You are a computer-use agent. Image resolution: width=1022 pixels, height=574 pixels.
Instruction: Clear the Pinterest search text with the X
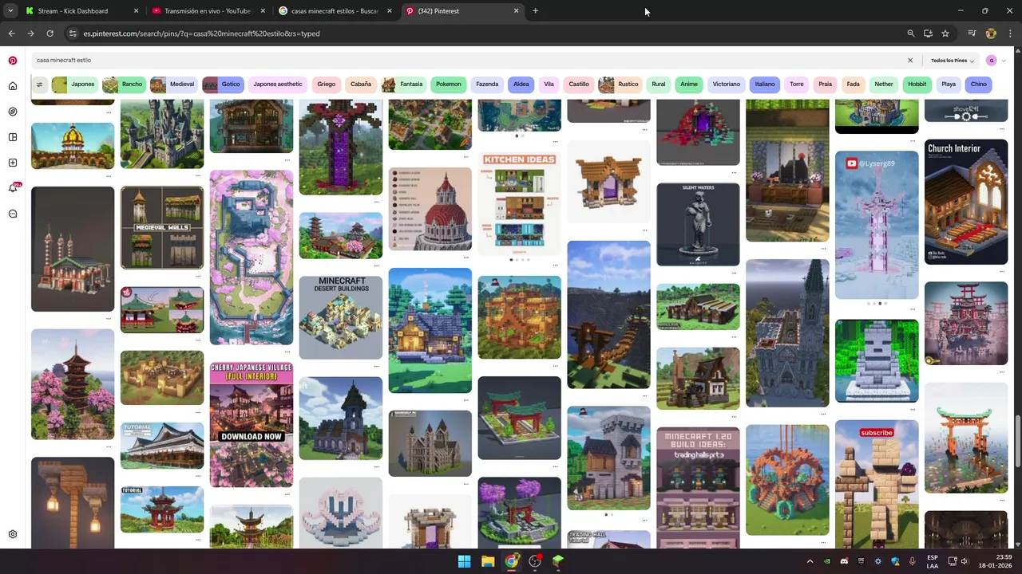pos(909,61)
